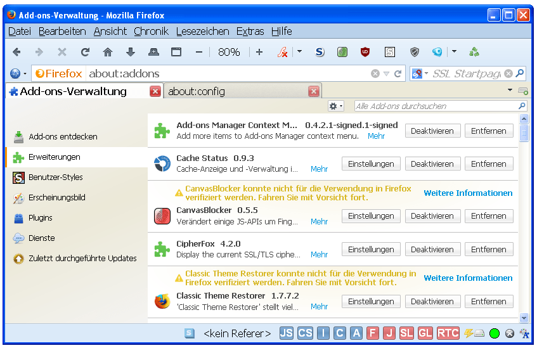The height and width of the screenshot is (348, 537).
Task: Open the Bearbeiten menu
Action: tap(62, 31)
